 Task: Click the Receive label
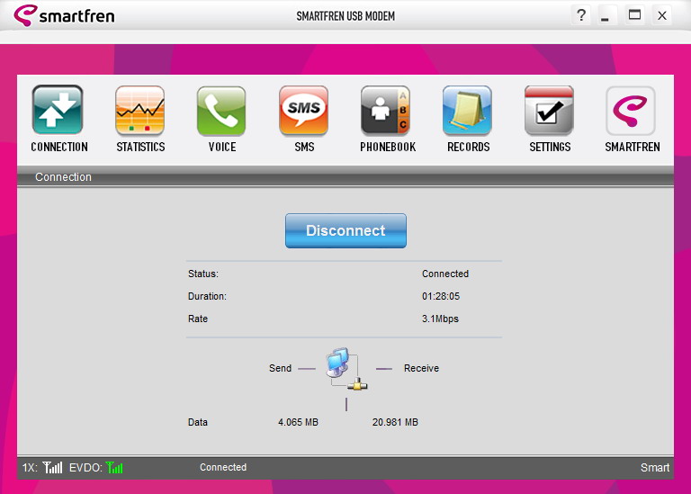point(421,368)
